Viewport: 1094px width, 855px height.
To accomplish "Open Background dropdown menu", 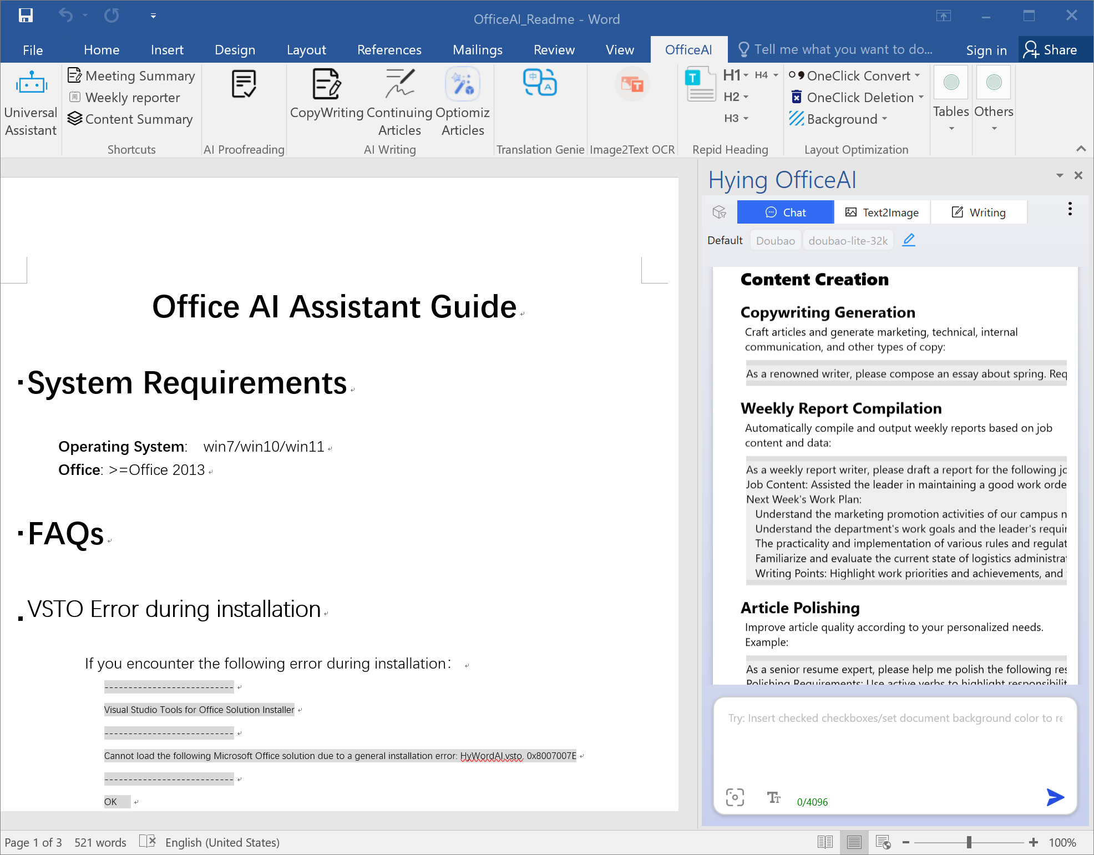I will point(838,119).
